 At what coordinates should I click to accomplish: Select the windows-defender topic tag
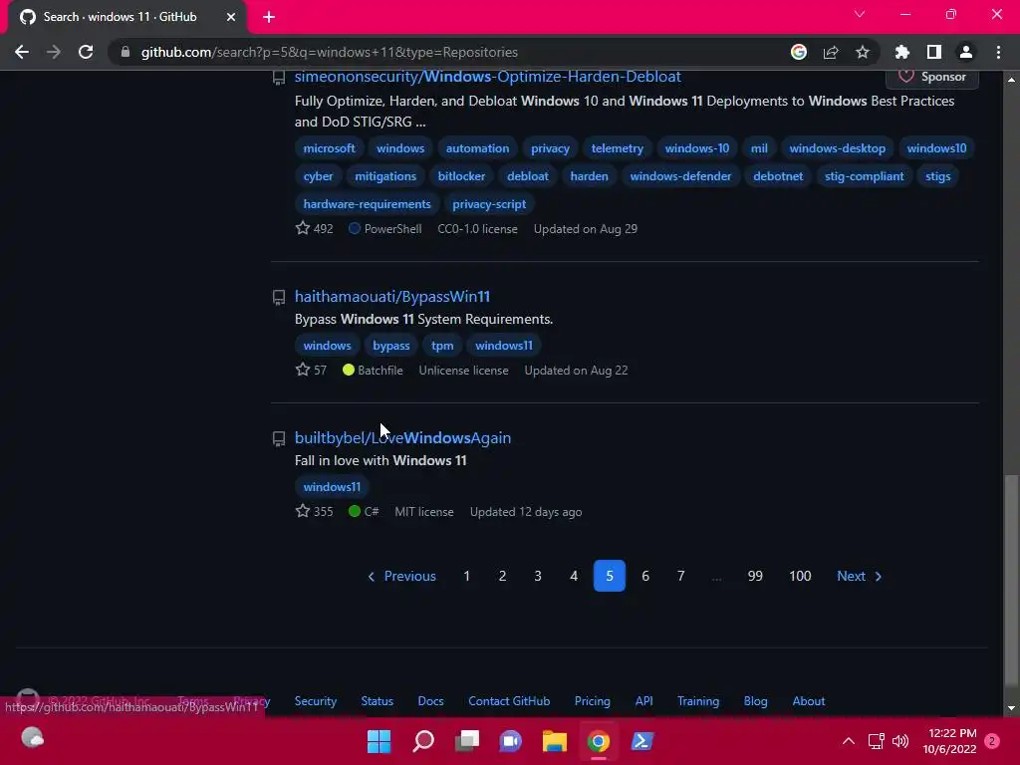point(680,176)
